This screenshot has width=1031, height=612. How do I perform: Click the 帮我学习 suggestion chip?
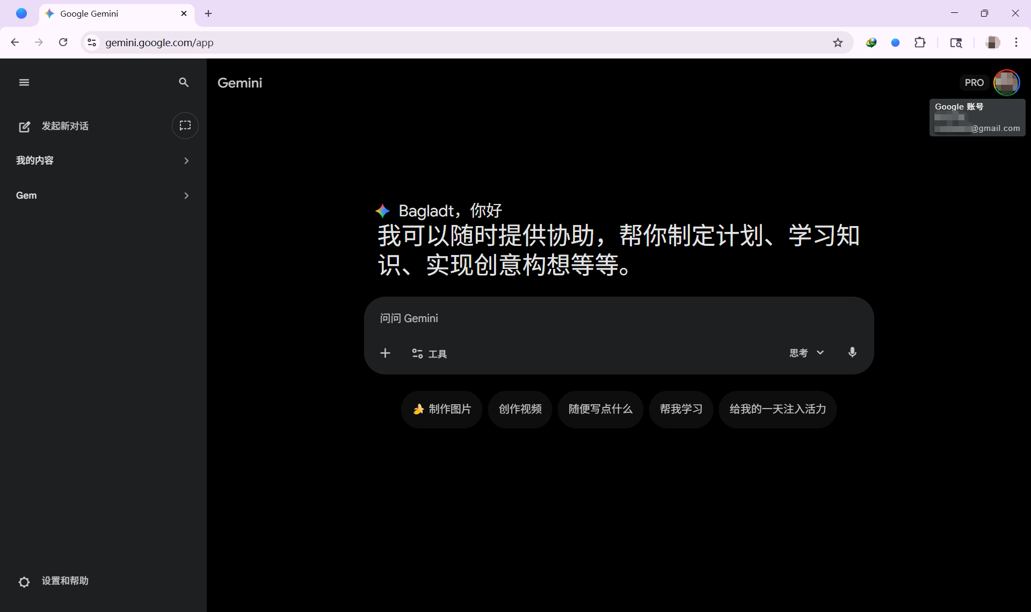(x=680, y=409)
